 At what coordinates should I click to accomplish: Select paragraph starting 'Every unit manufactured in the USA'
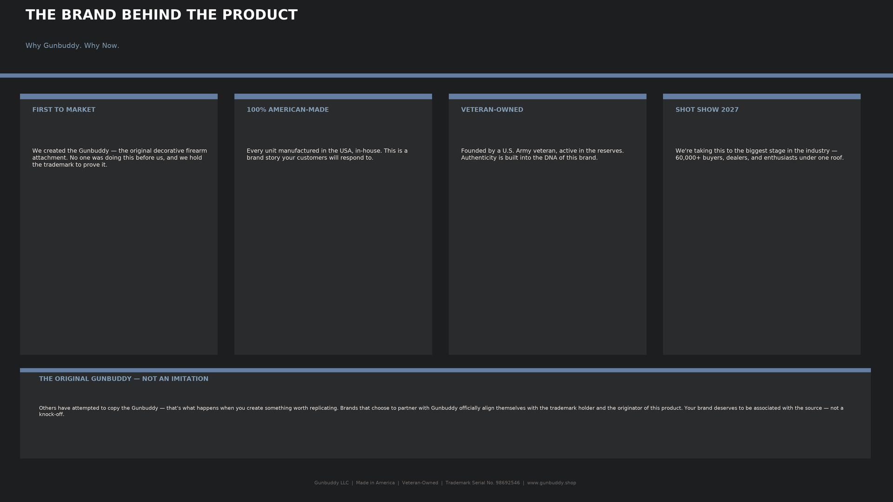coord(327,154)
